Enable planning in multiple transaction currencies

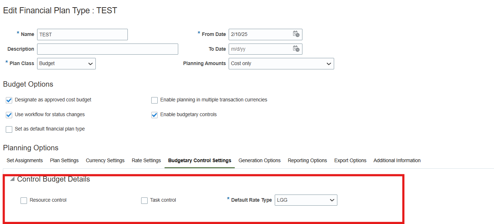(x=154, y=100)
